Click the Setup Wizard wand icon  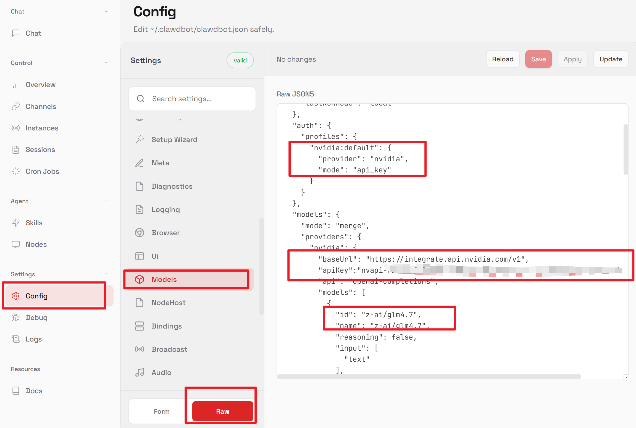[140, 140]
